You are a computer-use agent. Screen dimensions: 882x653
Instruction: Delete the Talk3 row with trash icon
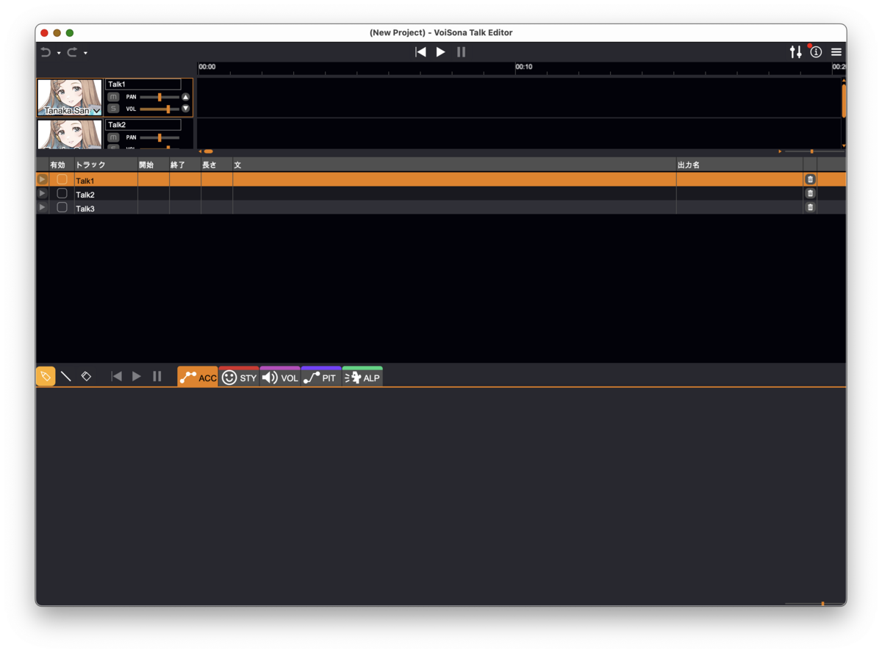(x=810, y=208)
